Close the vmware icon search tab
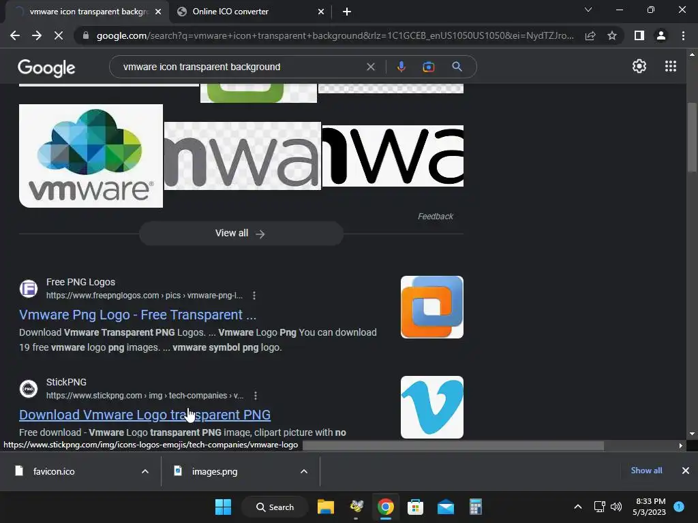 point(158,12)
